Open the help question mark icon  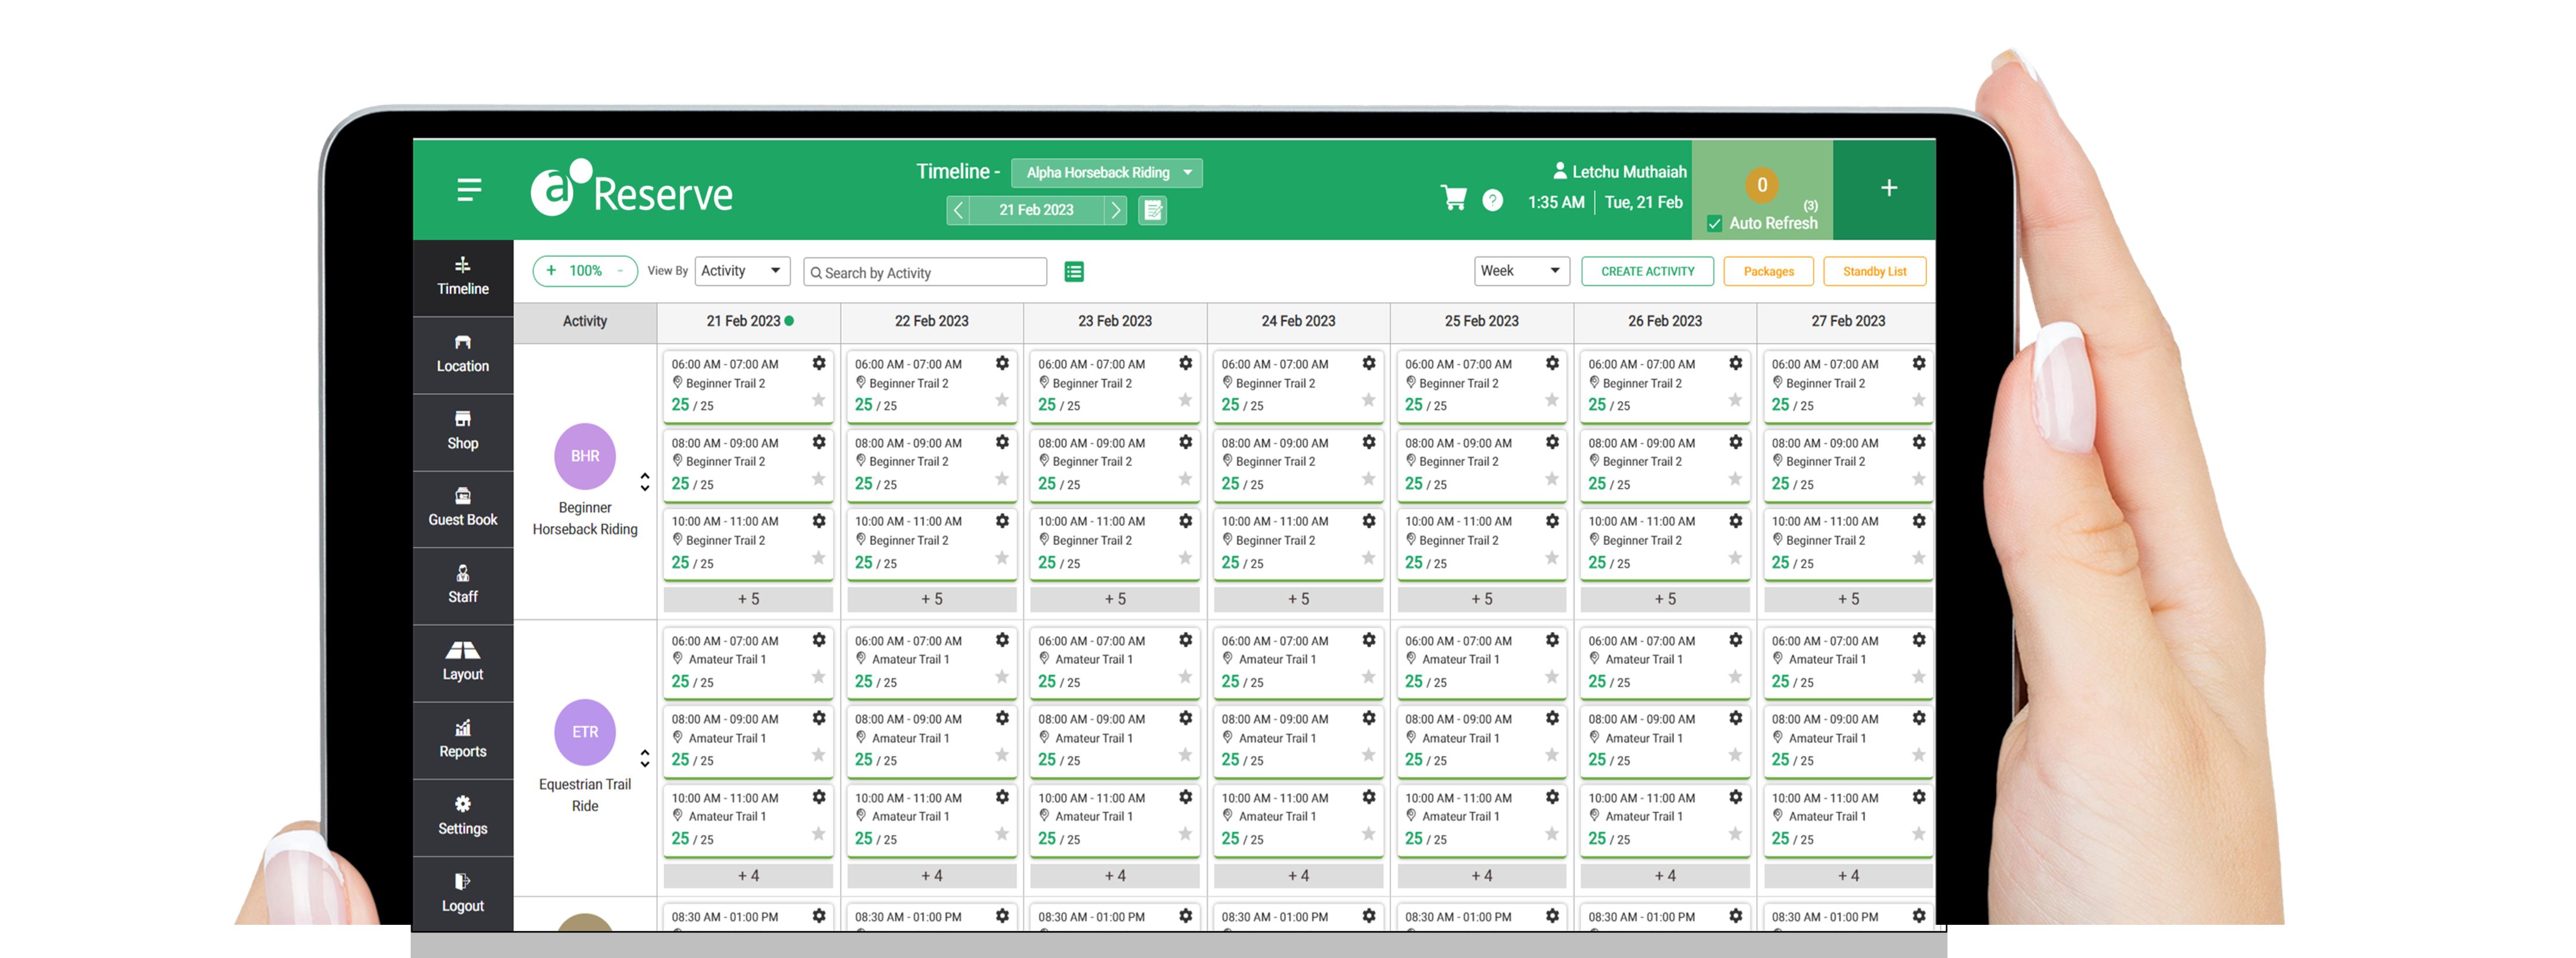click(1492, 200)
